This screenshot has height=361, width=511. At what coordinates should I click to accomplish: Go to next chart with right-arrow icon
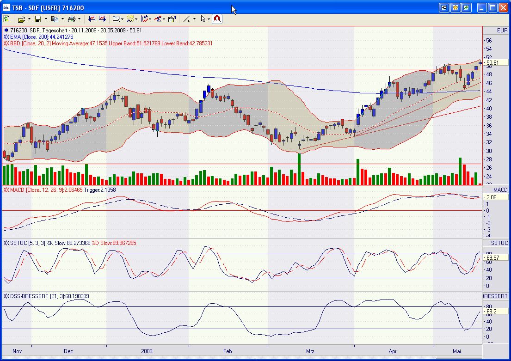tap(102, 19)
